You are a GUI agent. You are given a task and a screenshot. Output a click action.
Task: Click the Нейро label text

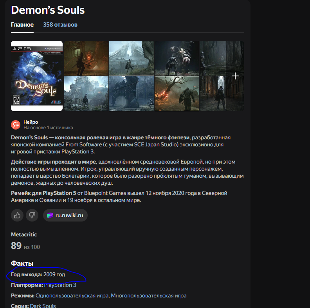pyautogui.click(x=31, y=122)
